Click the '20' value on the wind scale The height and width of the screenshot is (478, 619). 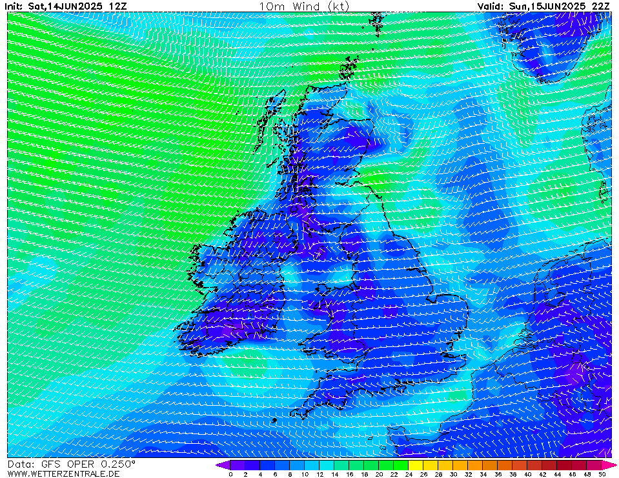pyautogui.click(x=379, y=474)
